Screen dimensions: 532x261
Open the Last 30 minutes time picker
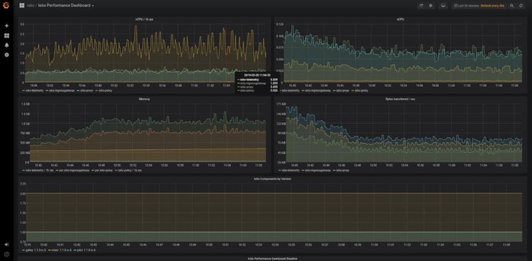coord(467,5)
